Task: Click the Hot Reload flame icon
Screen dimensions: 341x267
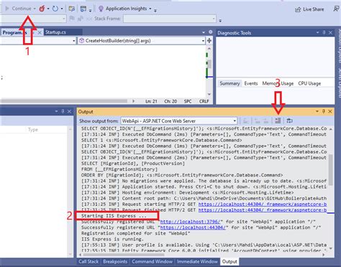Action: tap(42, 9)
